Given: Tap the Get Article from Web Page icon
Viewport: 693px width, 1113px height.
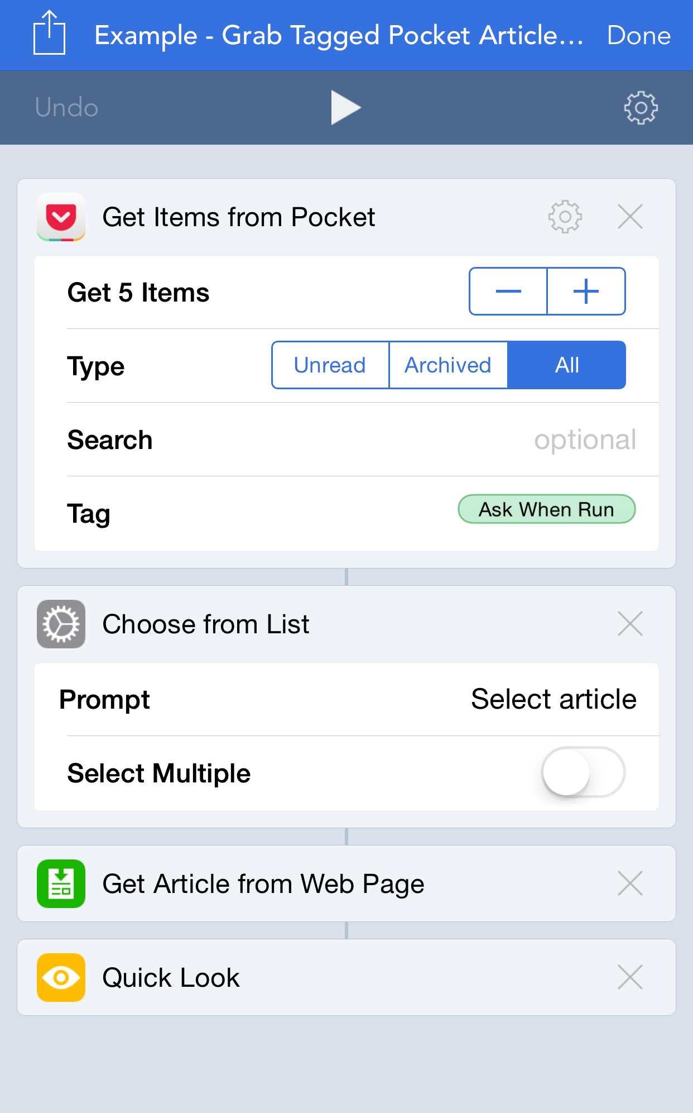Looking at the screenshot, I should tap(61, 883).
